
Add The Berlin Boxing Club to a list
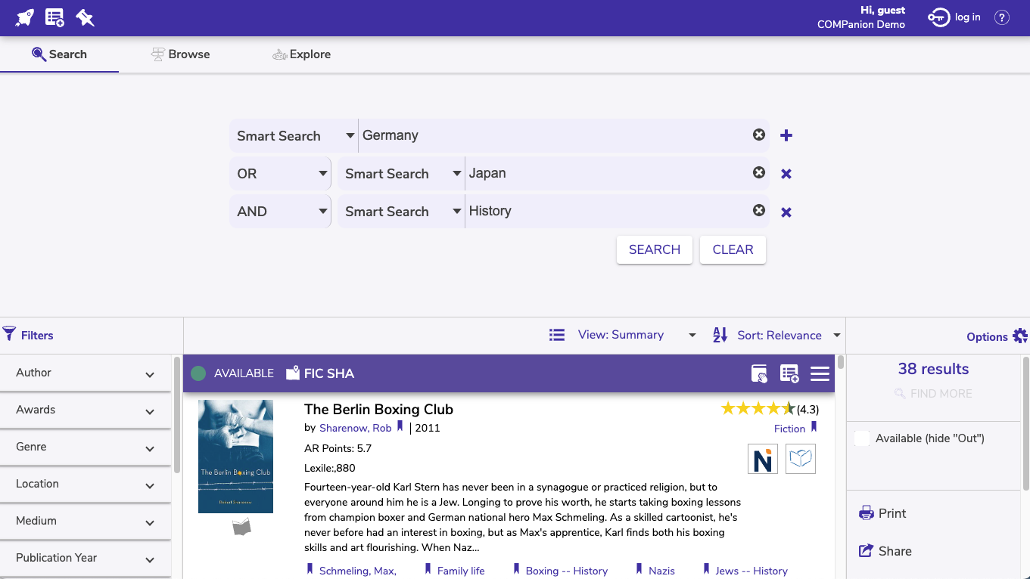pyautogui.click(x=789, y=373)
